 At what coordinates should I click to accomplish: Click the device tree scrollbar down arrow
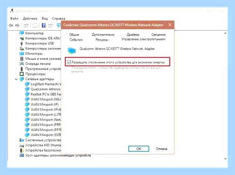[225, 159]
